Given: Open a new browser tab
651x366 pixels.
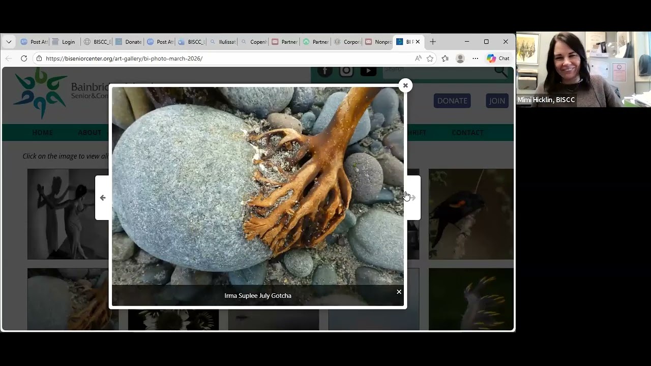Looking at the screenshot, I should click(433, 42).
